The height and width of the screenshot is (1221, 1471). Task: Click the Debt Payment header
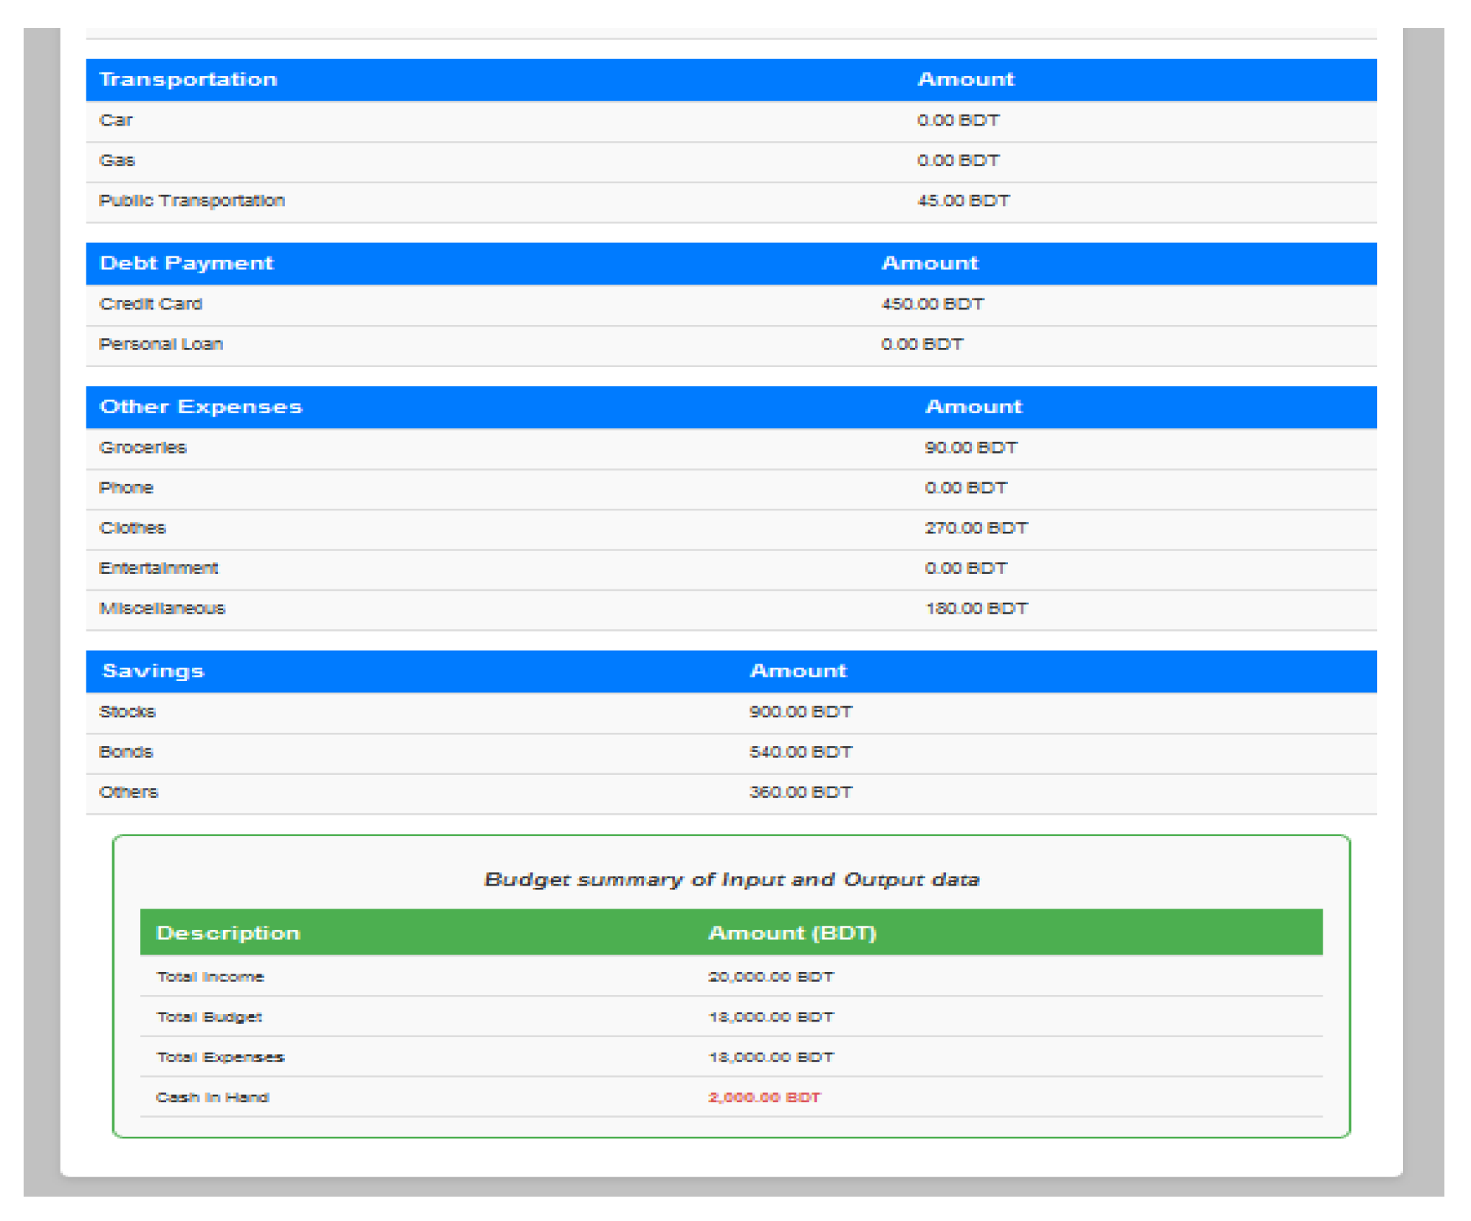tap(186, 264)
